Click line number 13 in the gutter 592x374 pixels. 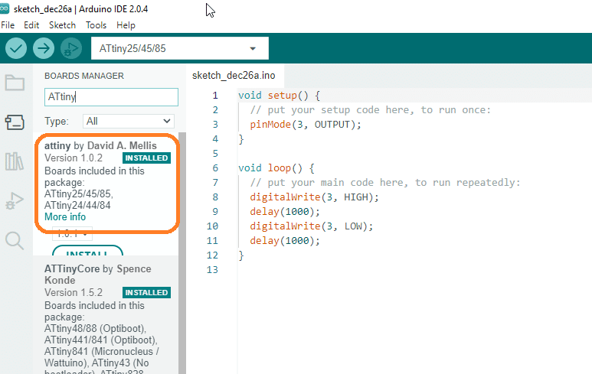click(213, 270)
